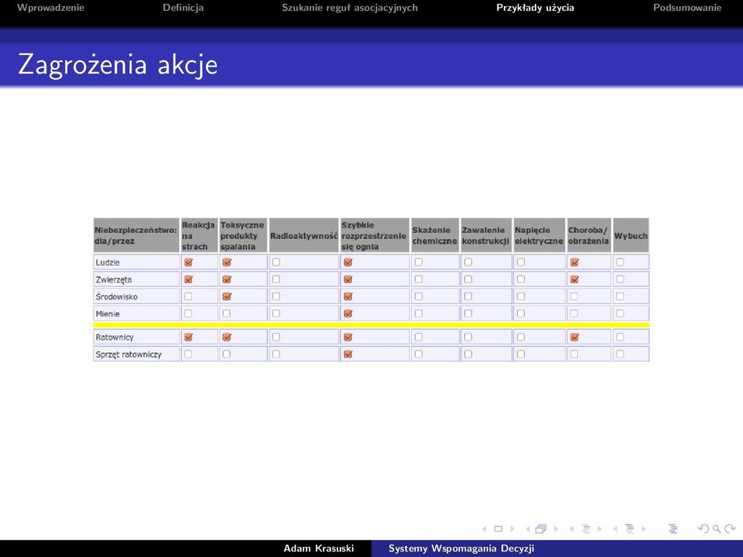Select the Przykłady użycia section
This screenshot has height=557, width=743.
(536, 8)
